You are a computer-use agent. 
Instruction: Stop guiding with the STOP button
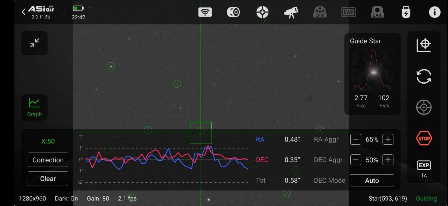point(424,138)
